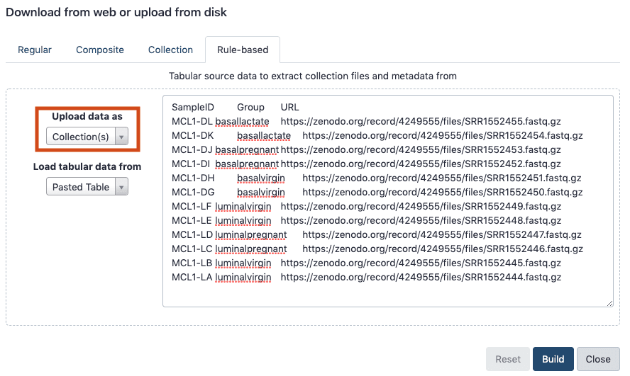Click the "Load tabular data from" label
The height and width of the screenshot is (376, 630).
pyautogui.click(x=87, y=166)
